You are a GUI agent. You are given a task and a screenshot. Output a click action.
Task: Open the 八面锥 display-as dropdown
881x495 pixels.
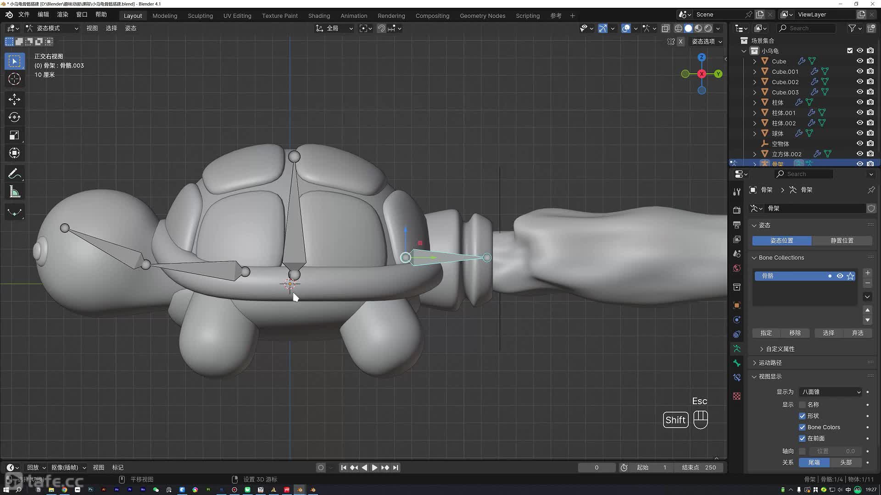coord(831,392)
